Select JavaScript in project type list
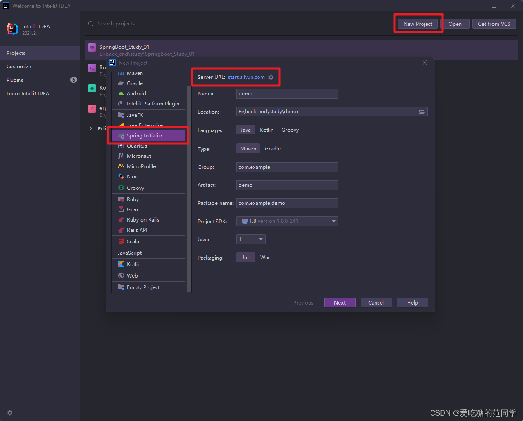 click(149, 253)
